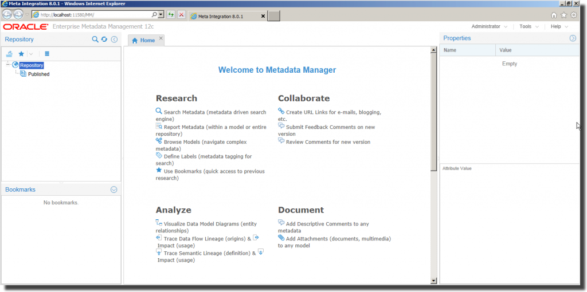The image size is (587, 292).
Task: Click the Semantic Lineage definition icon
Action: (x=159, y=252)
